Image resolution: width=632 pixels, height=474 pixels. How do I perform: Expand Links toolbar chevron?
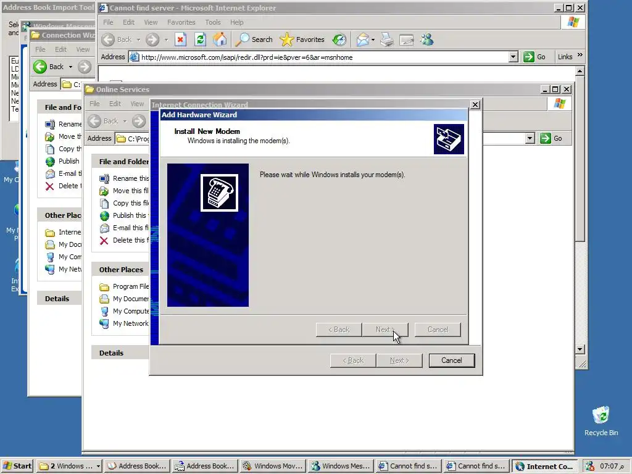tap(580, 55)
